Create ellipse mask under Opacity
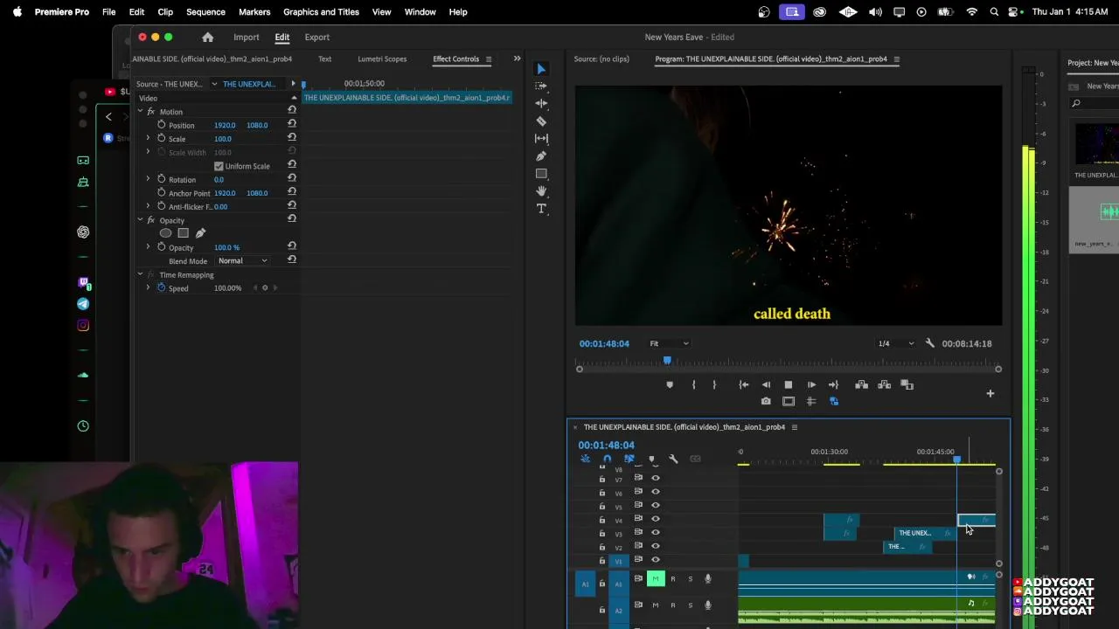 [165, 233]
